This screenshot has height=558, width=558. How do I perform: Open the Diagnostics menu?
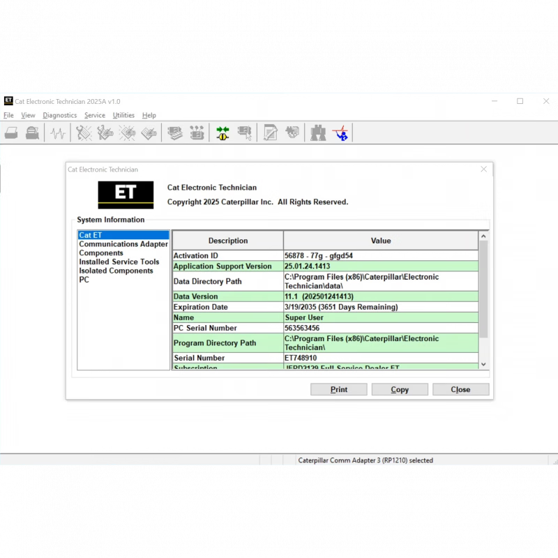[59, 115]
